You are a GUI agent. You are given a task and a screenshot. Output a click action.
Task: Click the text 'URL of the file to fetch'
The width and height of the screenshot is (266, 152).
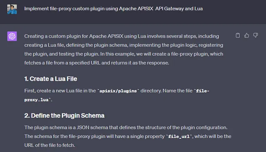49,145
